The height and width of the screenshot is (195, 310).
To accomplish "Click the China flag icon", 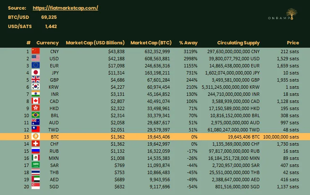I will click(36, 51).
